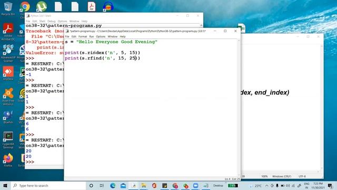Open Window menu in Python Shell window
Screen dimensions: 337x190
point(74,21)
